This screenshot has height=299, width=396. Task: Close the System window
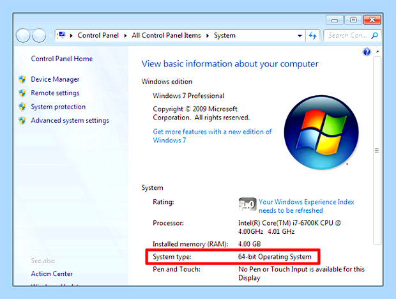click(372, 20)
